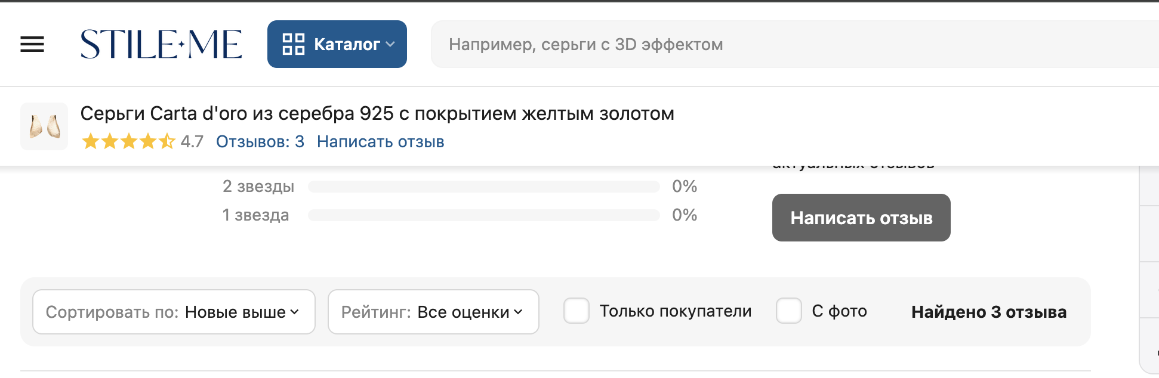Click the 2 звезды rating bar

click(483, 187)
